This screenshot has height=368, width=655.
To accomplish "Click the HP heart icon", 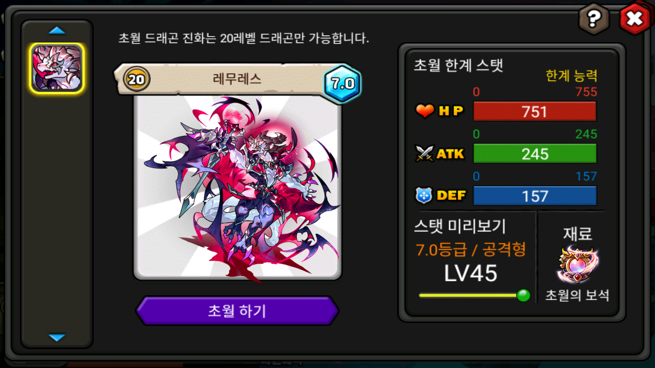I will [x=425, y=110].
